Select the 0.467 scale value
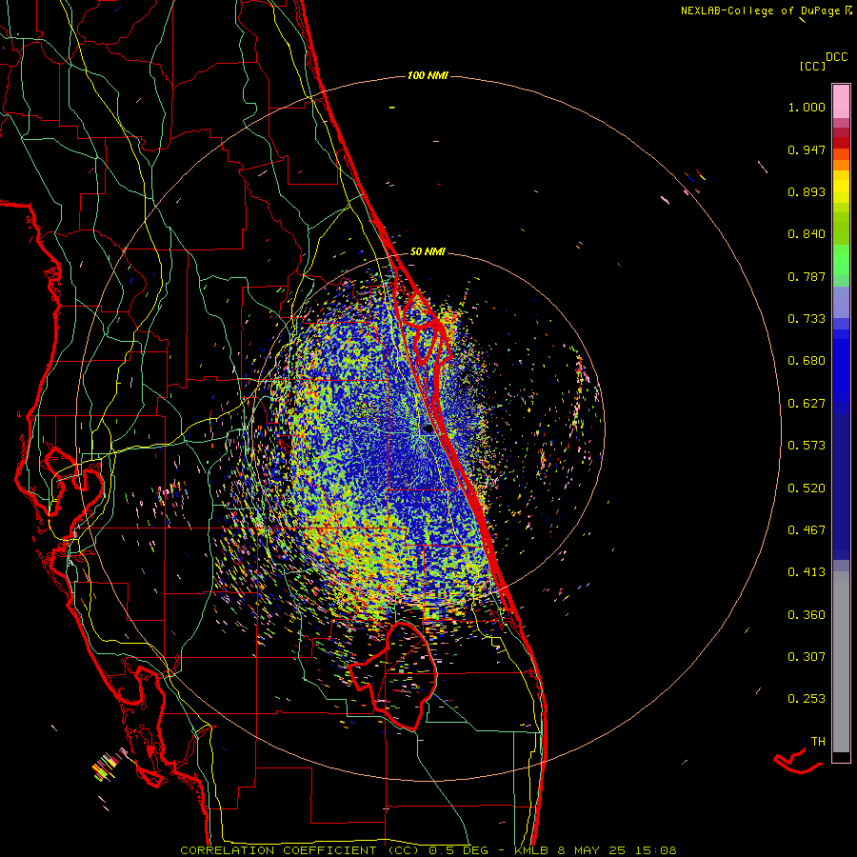857x857 pixels. tap(807, 530)
